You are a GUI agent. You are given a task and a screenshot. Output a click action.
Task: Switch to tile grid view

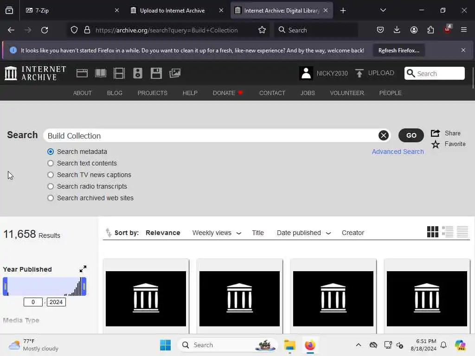(433, 232)
